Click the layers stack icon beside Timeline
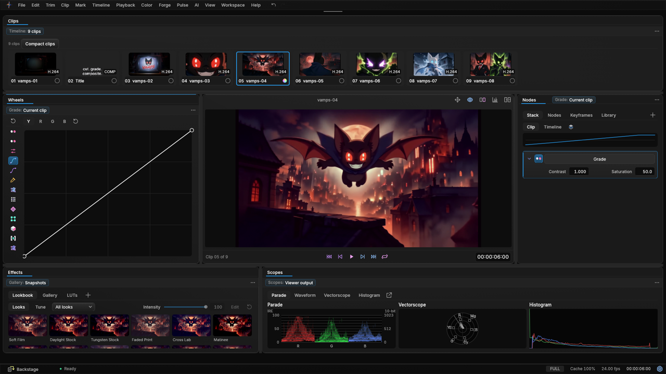666x374 pixels. tap(571, 127)
